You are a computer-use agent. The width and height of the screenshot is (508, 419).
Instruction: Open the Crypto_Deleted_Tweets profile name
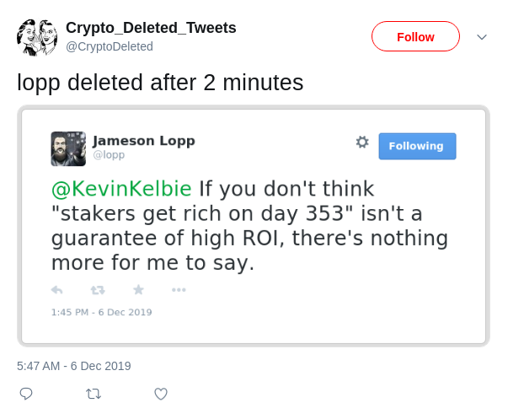tap(151, 28)
